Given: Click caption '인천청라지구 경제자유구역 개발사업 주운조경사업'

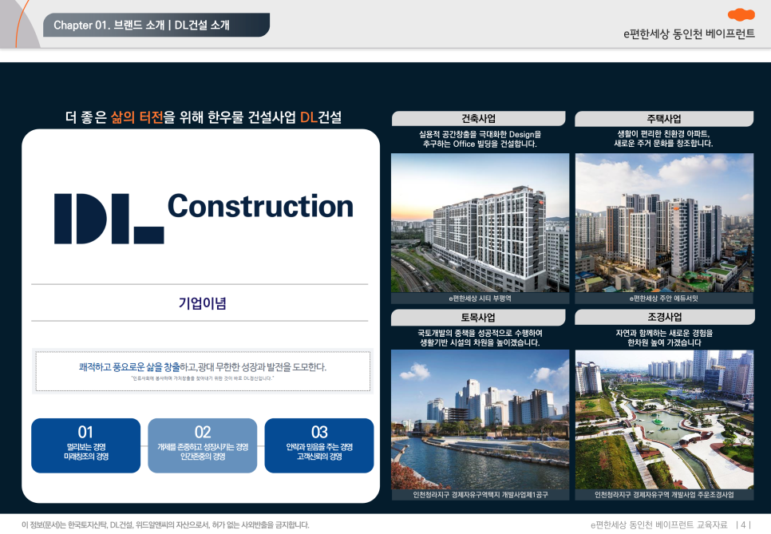Looking at the screenshot, I should [664, 495].
